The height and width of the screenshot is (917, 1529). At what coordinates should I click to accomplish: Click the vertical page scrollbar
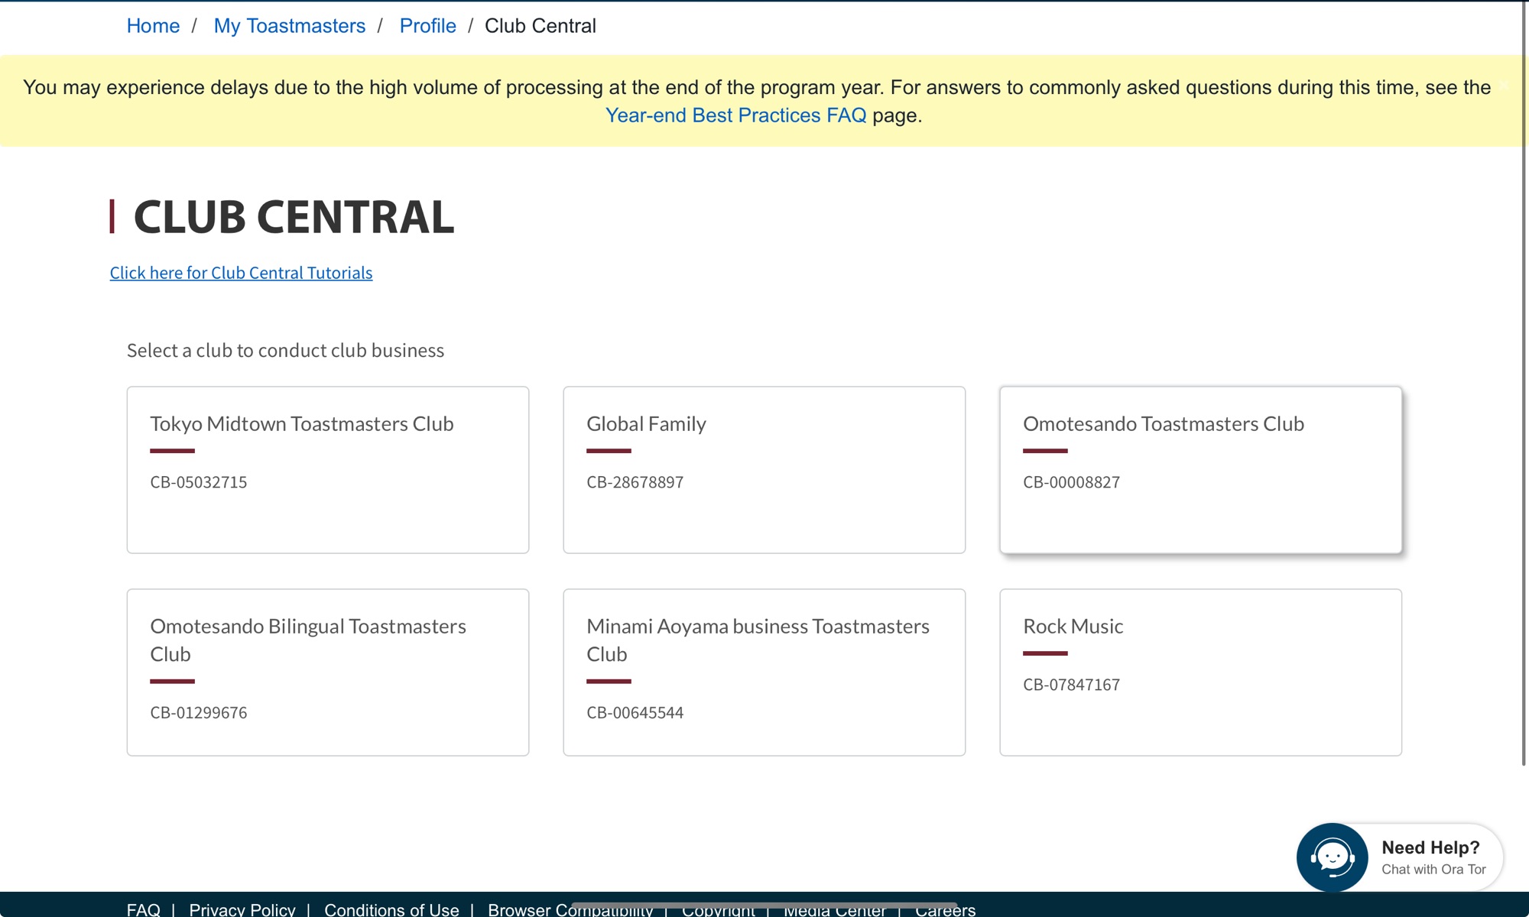[x=1524, y=382]
